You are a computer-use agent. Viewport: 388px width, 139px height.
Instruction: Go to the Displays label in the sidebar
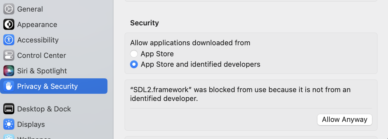pyautogui.click(x=31, y=124)
